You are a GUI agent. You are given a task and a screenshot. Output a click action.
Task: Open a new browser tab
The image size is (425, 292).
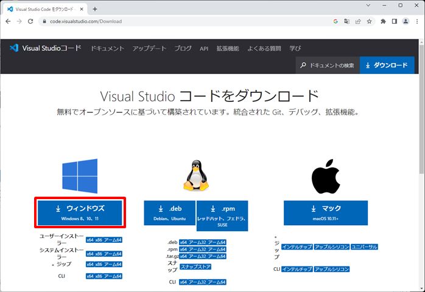(x=95, y=9)
